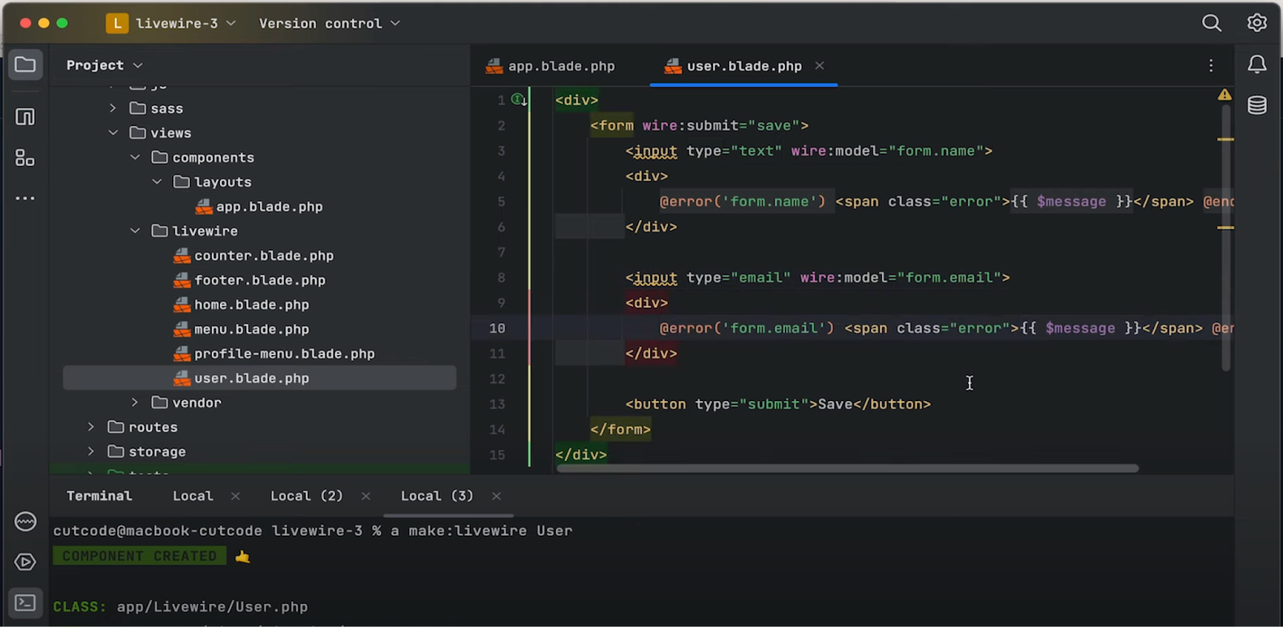Switch to app.blade.php editor tab

551,66
